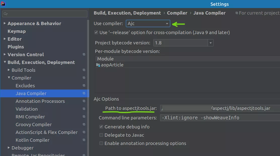Collapse the Compiler tree node
The width and height of the screenshot is (280, 156).
point(9,78)
